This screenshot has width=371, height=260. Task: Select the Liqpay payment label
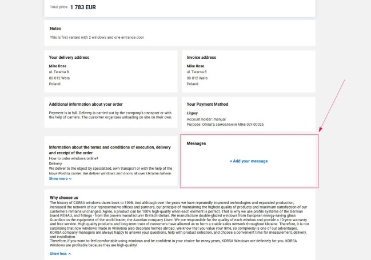(192, 113)
